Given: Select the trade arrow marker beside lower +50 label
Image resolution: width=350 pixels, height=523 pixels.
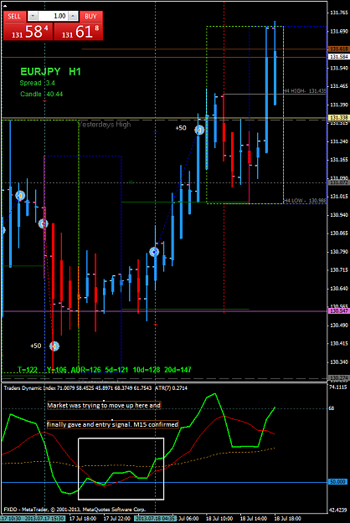Looking at the screenshot, I should coord(54,346).
